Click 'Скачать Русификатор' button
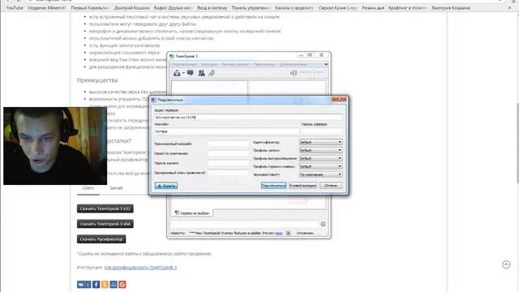519x292 pixels. tap(101, 239)
